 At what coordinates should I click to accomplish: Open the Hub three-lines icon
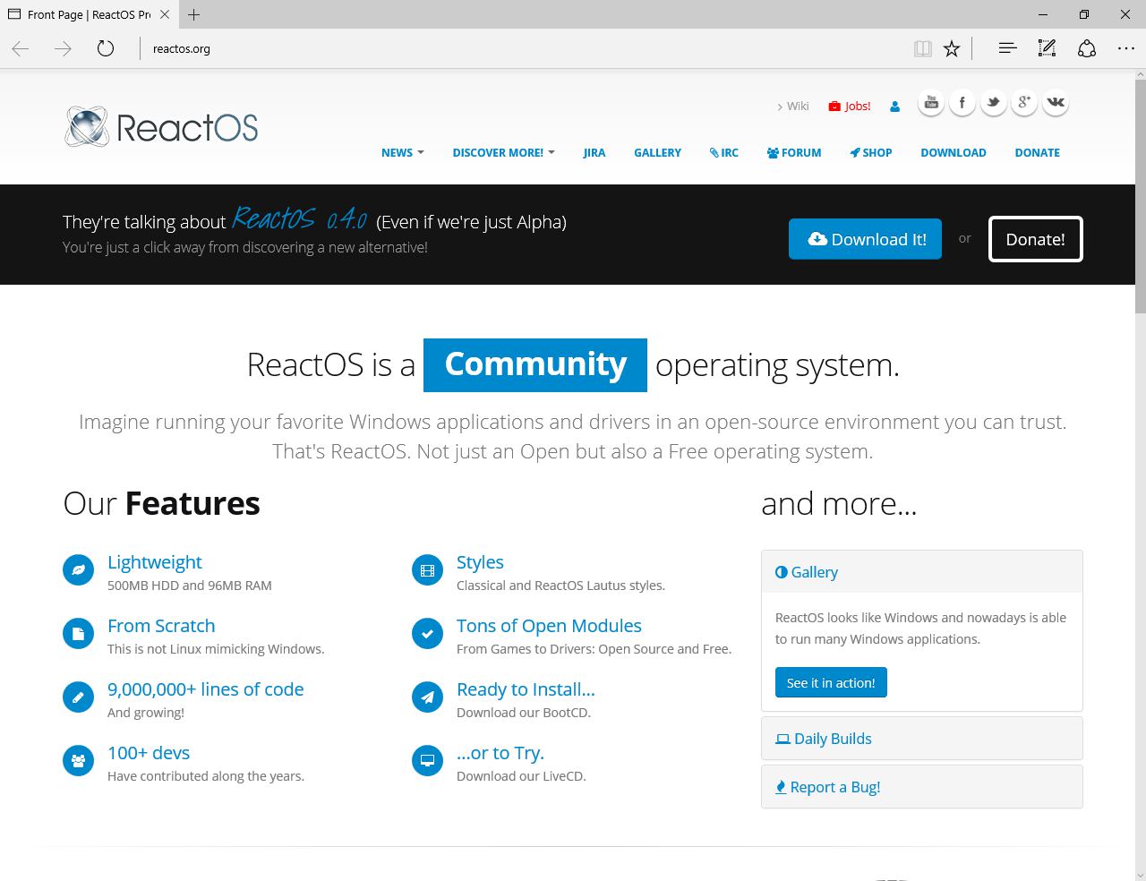click(1007, 49)
